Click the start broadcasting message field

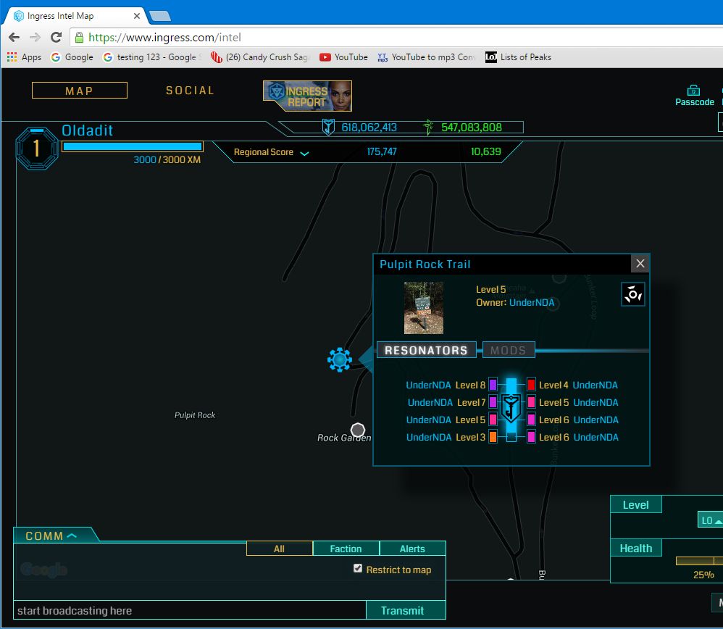pyautogui.click(x=190, y=610)
